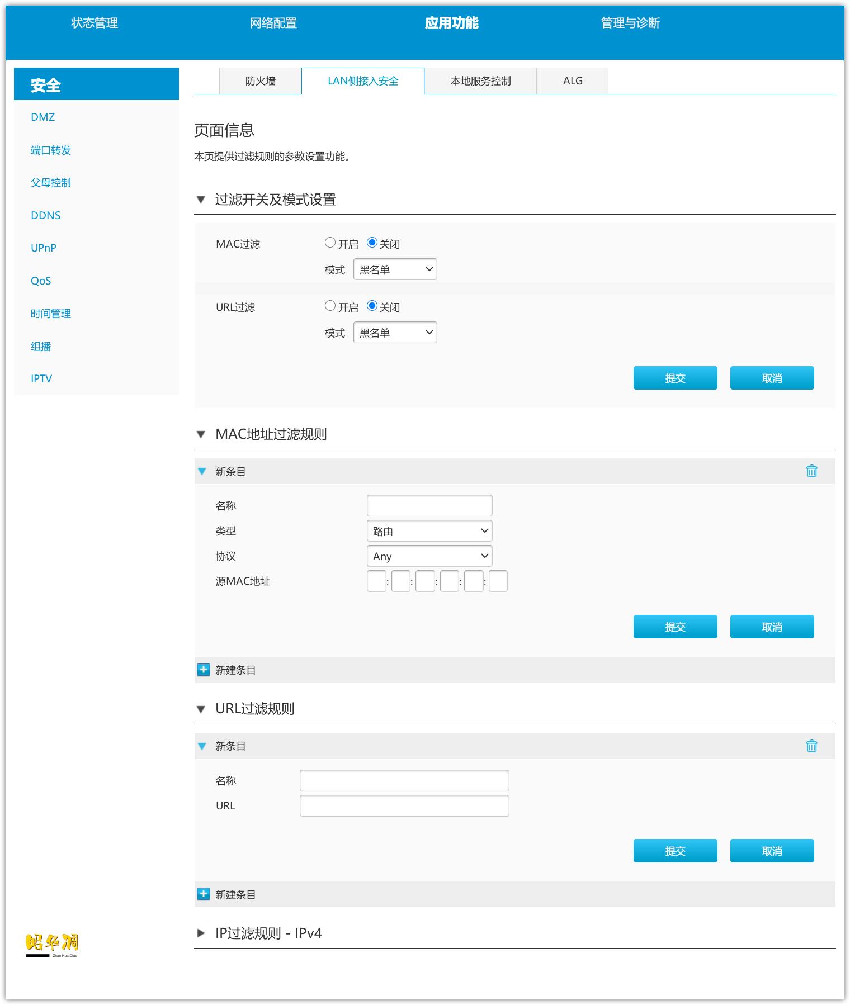Open 时间管理 in sidebar
850x1005 pixels.
[51, 313]
